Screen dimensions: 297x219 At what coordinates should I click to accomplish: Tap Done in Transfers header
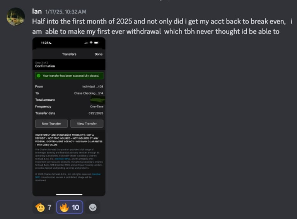click(99, 54)
